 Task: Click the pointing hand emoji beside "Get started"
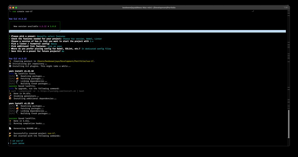10,136
